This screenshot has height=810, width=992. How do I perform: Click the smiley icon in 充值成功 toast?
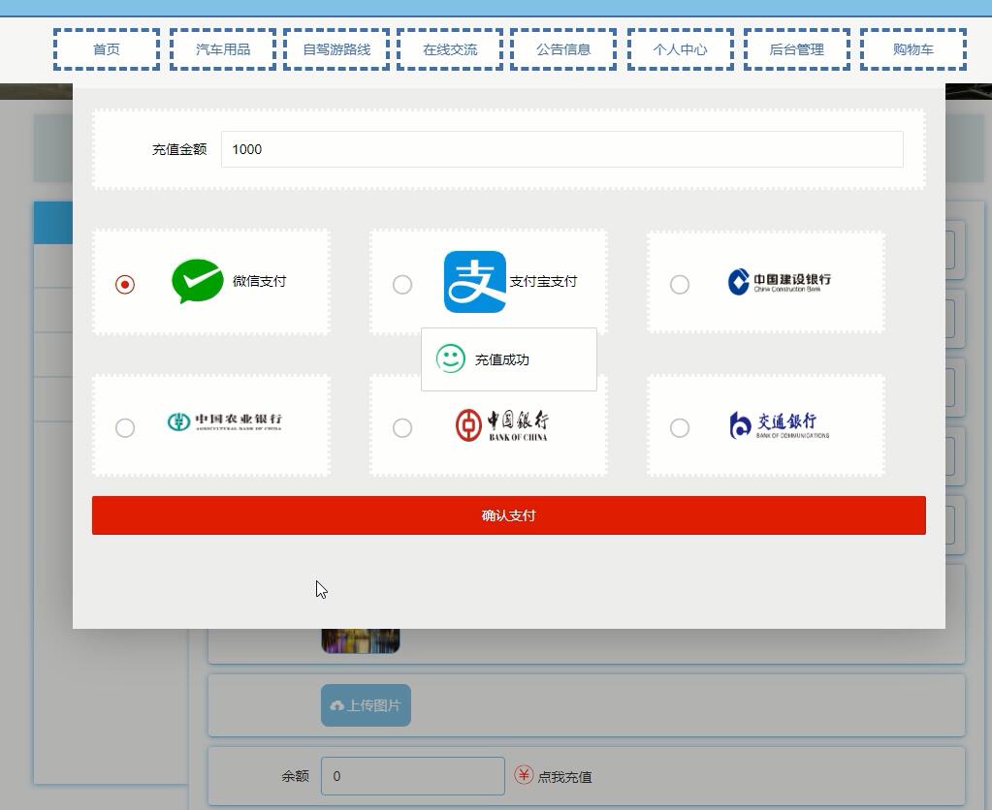click(x=451, y=358)
